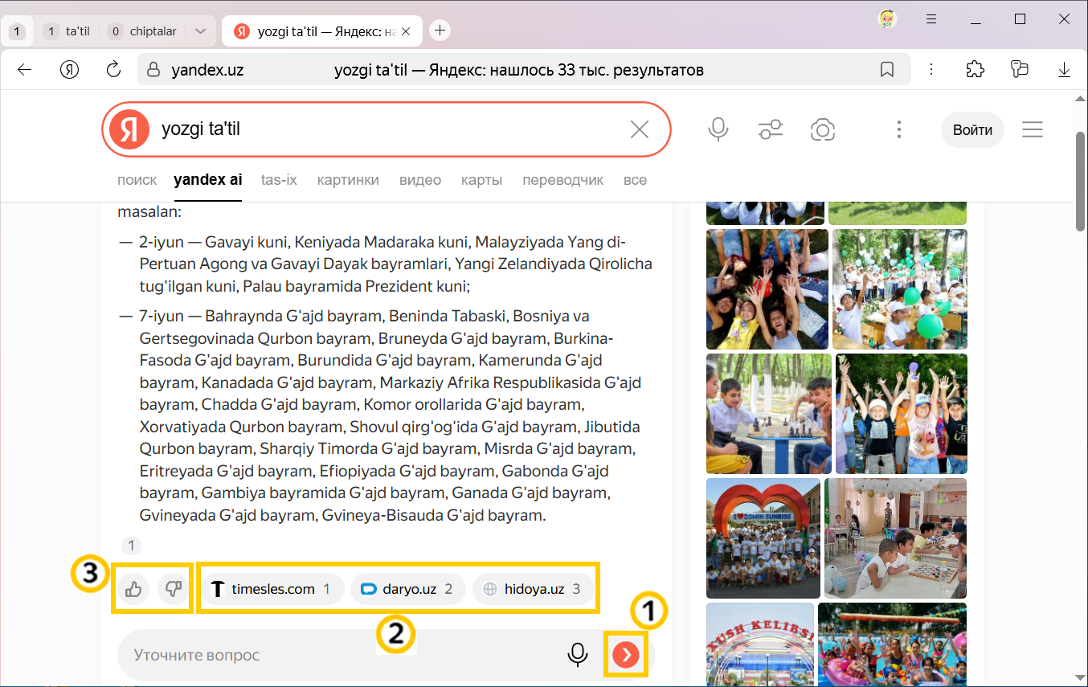The image size is (1088, 687).
Task: Click the Уточните вопрос input field
Action: [337, 655]
